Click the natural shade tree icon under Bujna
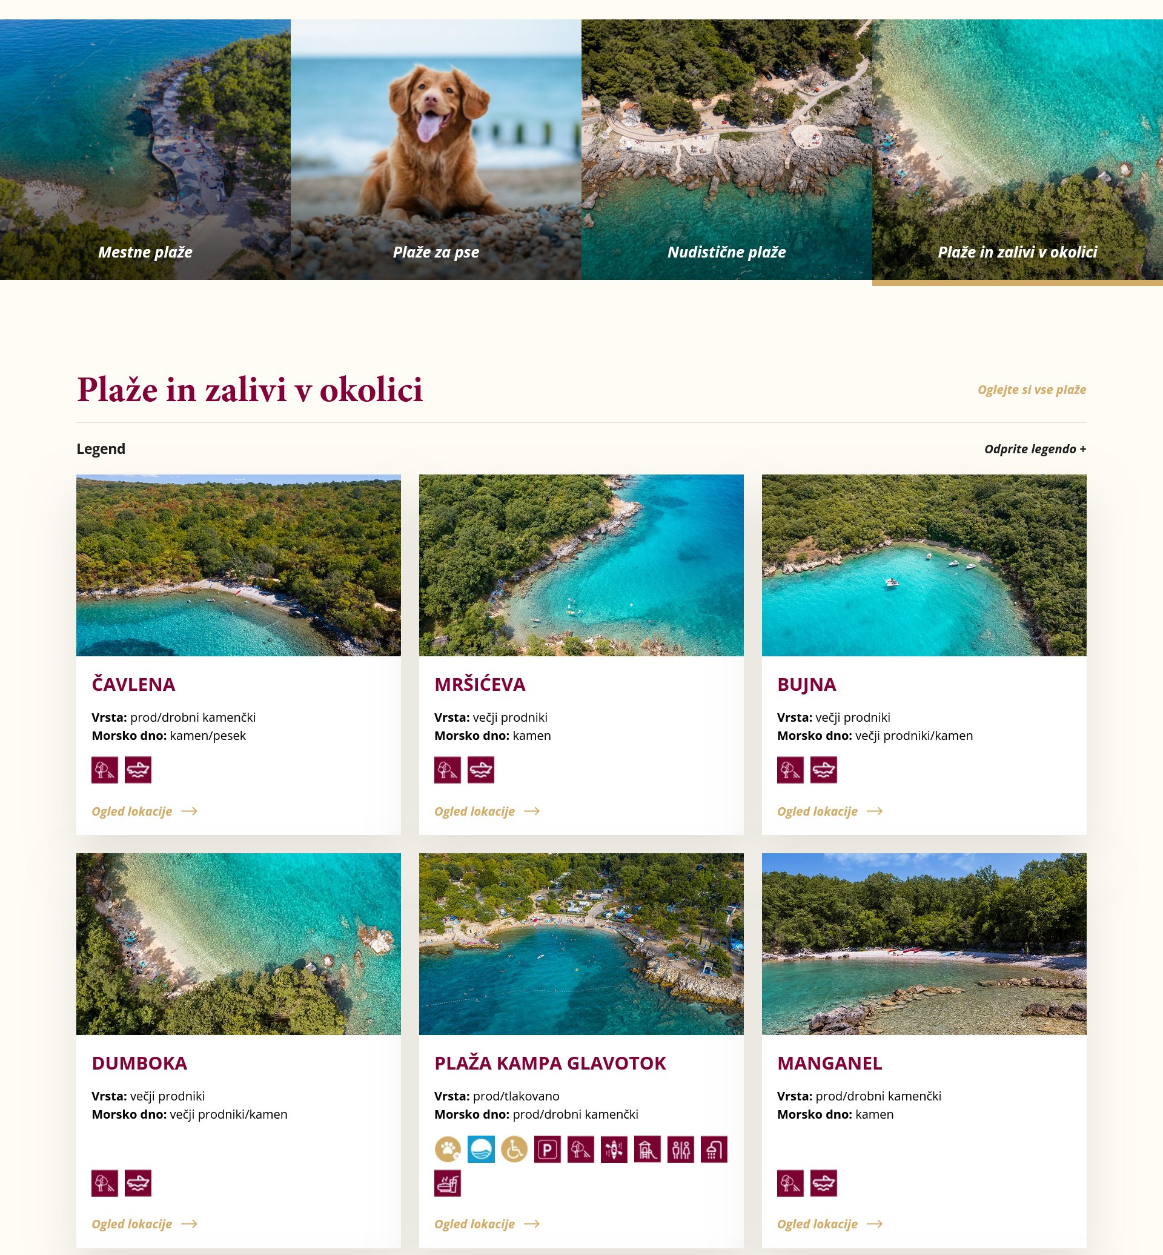1163x1255 pixels. 790,770
